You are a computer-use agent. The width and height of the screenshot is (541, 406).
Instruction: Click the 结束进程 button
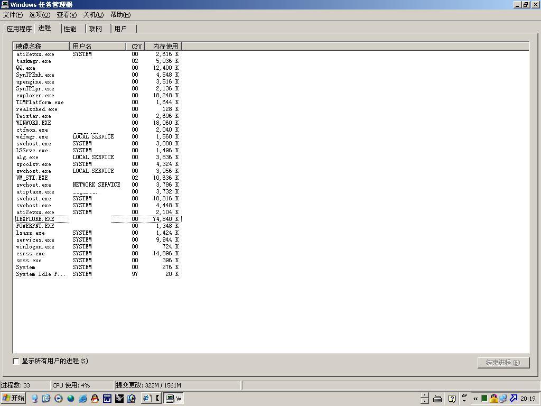click(503, 363)
